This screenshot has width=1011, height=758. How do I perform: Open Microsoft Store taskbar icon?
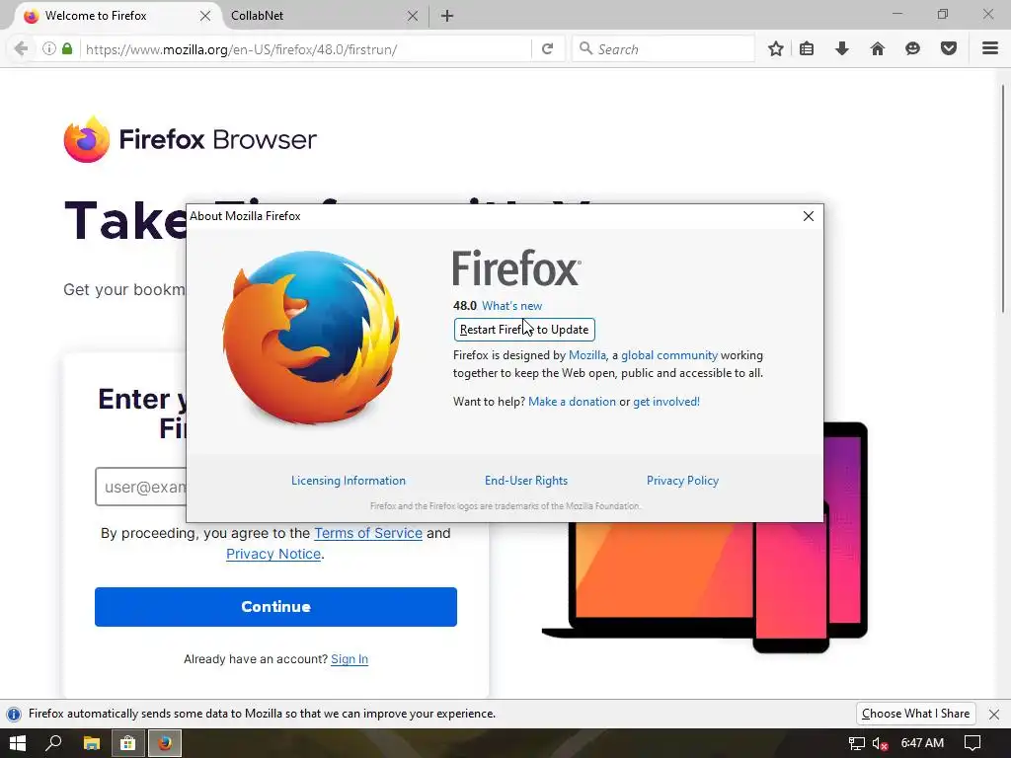[128, 743]
